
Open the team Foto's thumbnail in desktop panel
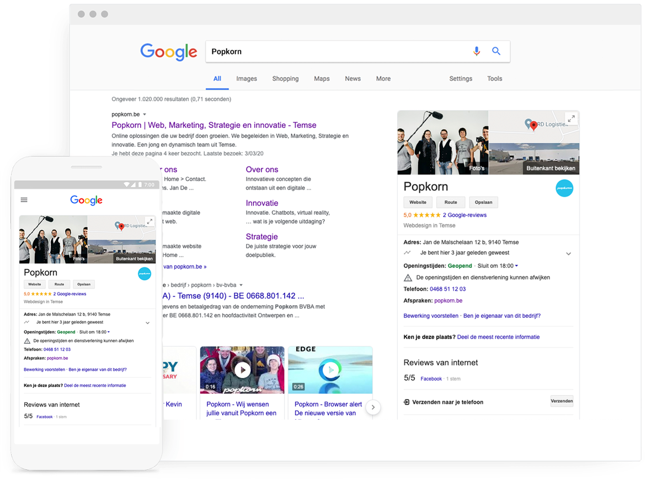coord(443,143)
